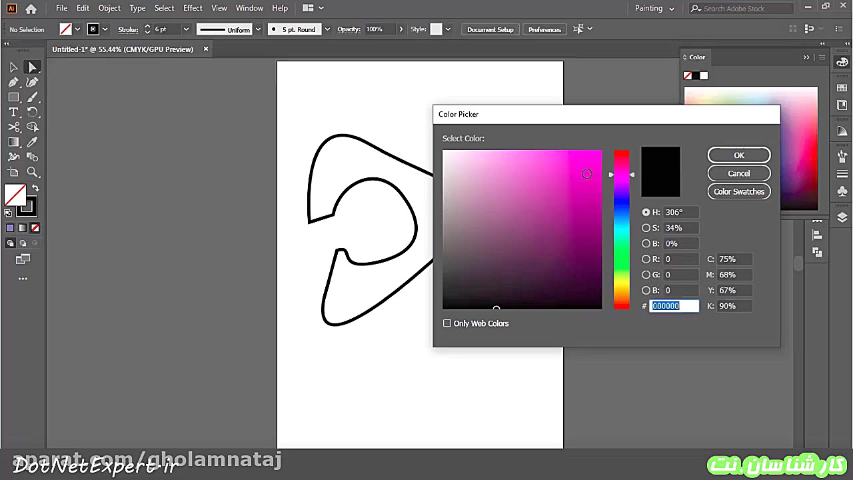Select the Direct Selection tool
Screen dimensions: 853x480
click(x=32, y=67)
